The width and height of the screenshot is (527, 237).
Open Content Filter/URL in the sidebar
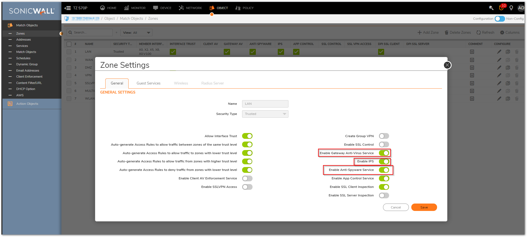pyautogui.click(x=29, y=83)
